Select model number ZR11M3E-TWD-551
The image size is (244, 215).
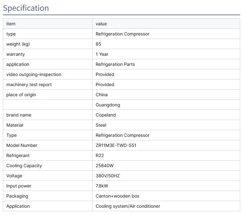click(116, 145)
